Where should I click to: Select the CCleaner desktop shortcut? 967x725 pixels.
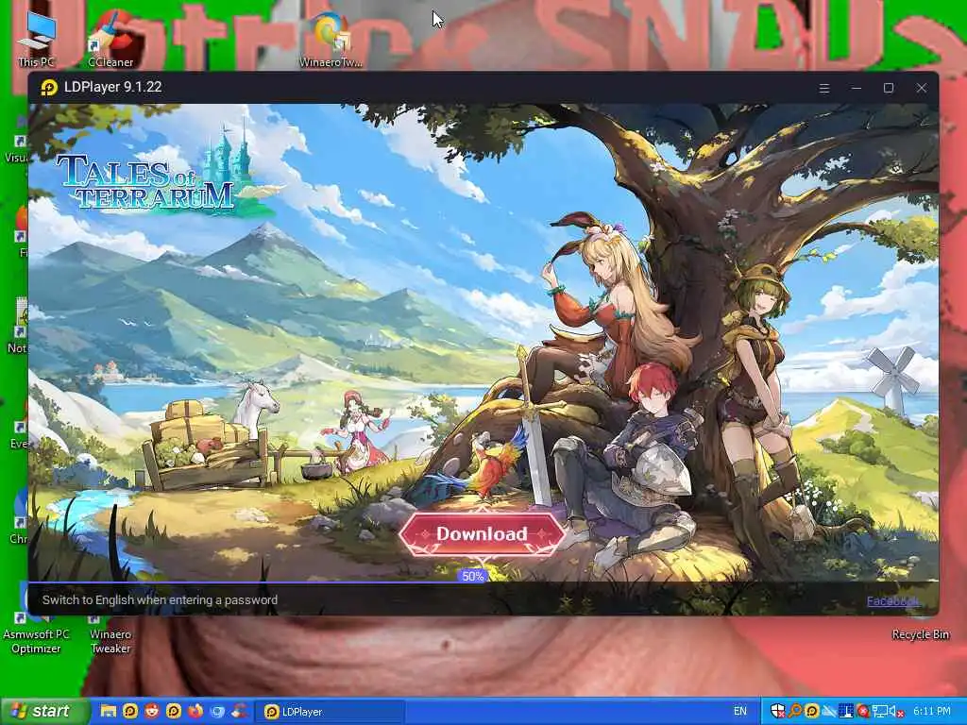coord(110,38)
